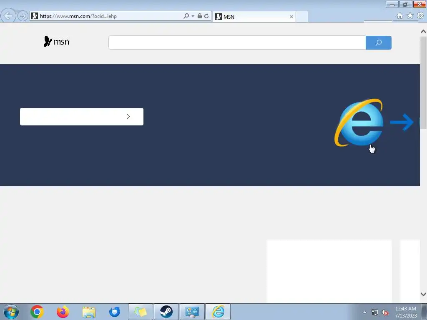Select the MSN browser tab
This screenshot has width=427, height=320.
(x=254, y=17)
